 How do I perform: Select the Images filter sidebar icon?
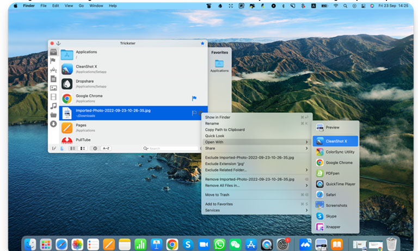tap(53, 88)
